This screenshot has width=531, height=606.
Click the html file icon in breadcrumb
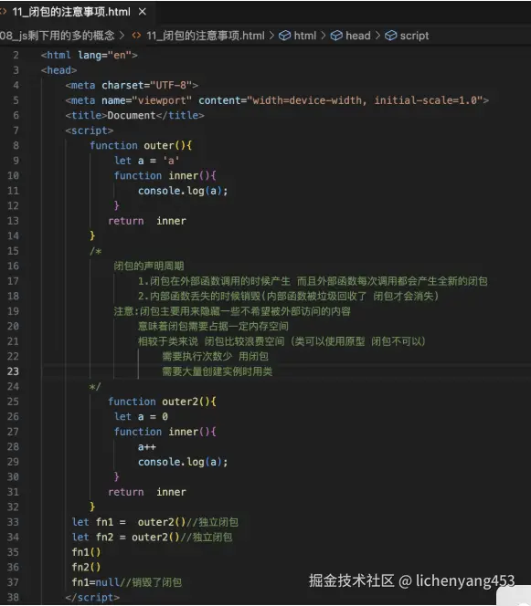pos(136,36)
